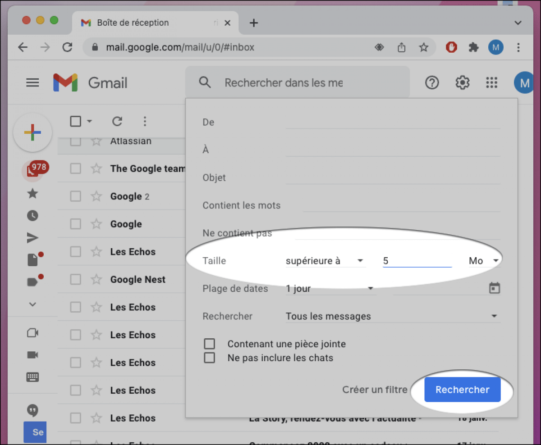541x445 pixels.
Task: Click the Rechercher search button
Action: (x=462, y=390)
